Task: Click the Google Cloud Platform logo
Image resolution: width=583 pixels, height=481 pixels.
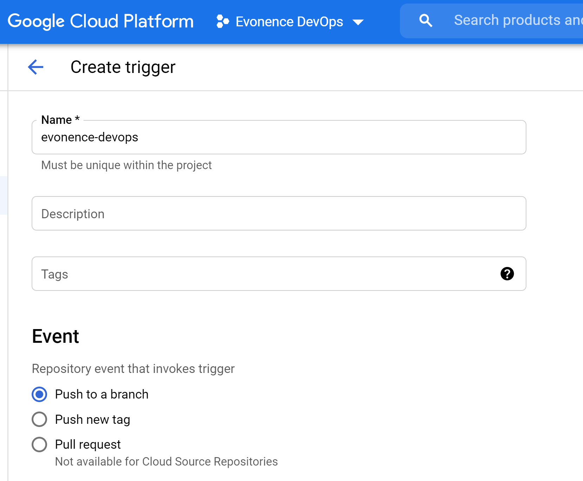Action: pos(101,21)
